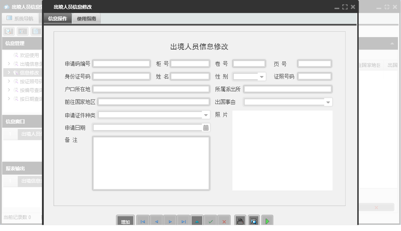Click into the 备注 text area
The image size is (401, 231).
151,163
